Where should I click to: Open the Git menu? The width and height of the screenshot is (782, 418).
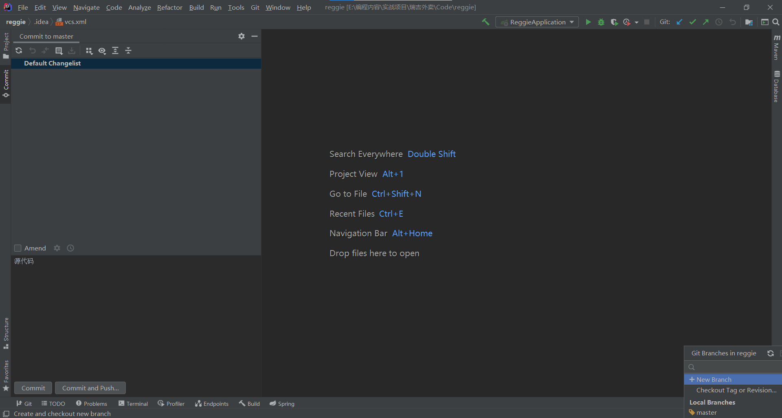click(x=255, y=7)
